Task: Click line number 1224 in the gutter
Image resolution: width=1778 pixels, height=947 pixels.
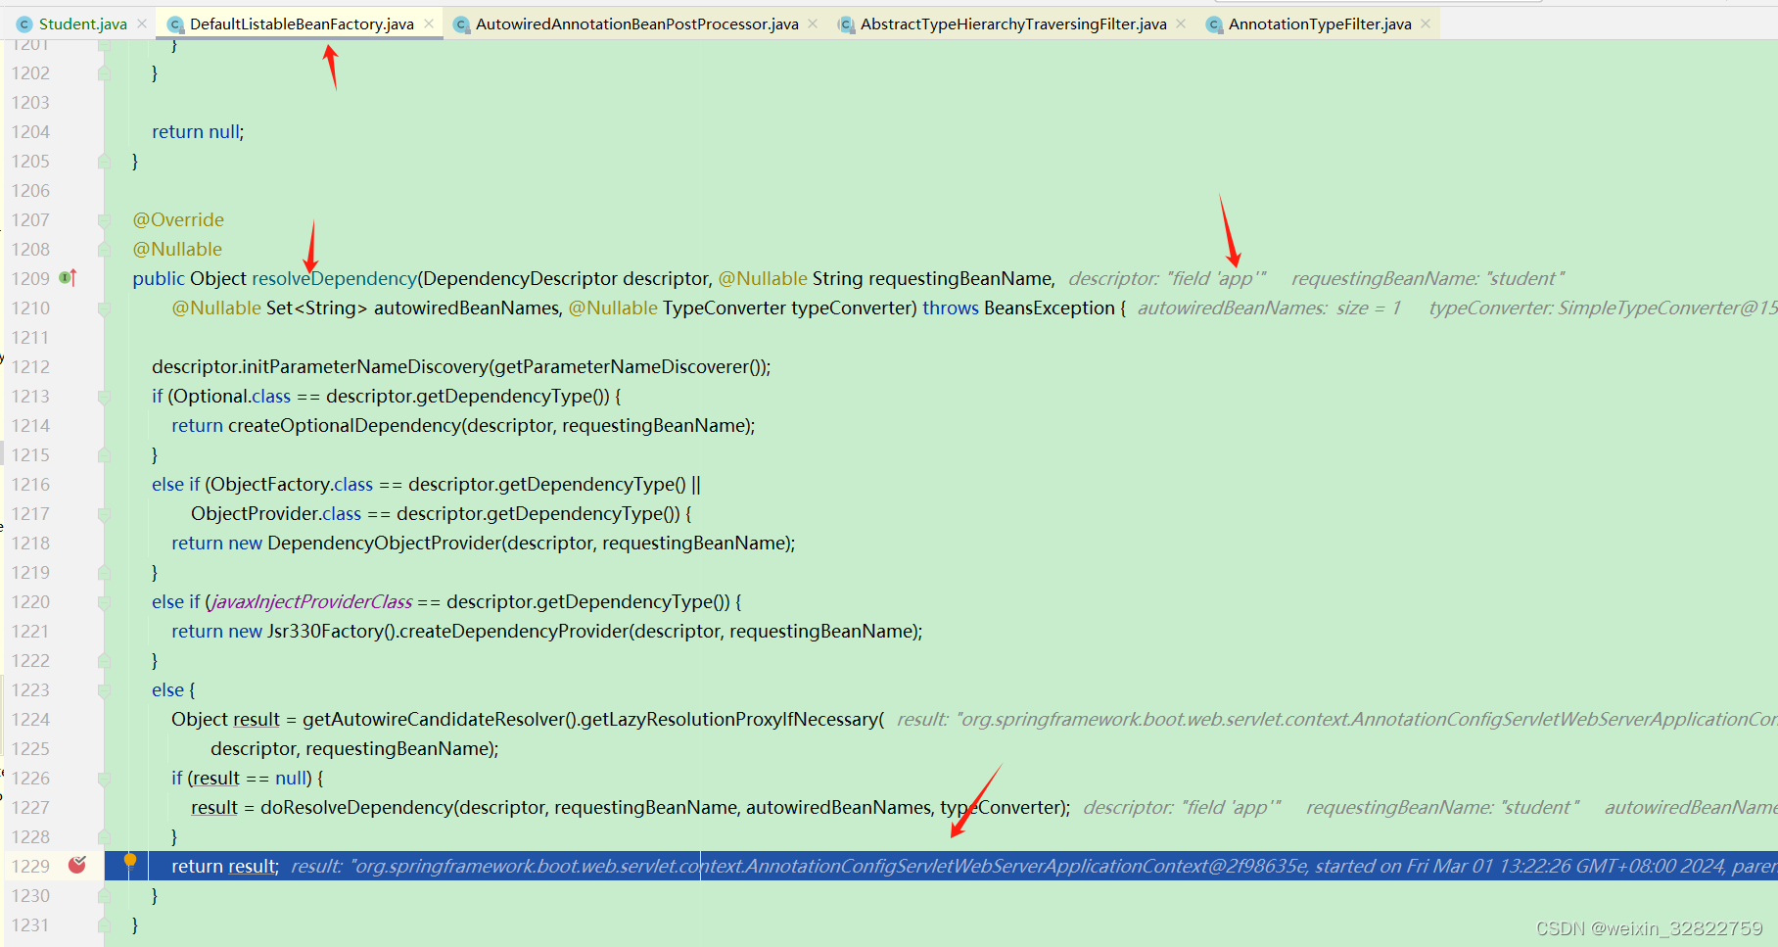Action: click(x=30, y=719)
